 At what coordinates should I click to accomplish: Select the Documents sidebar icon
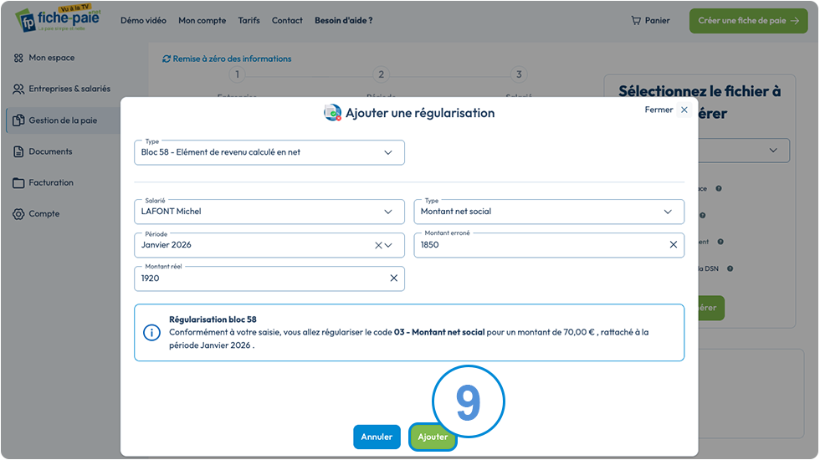point(18,151)
